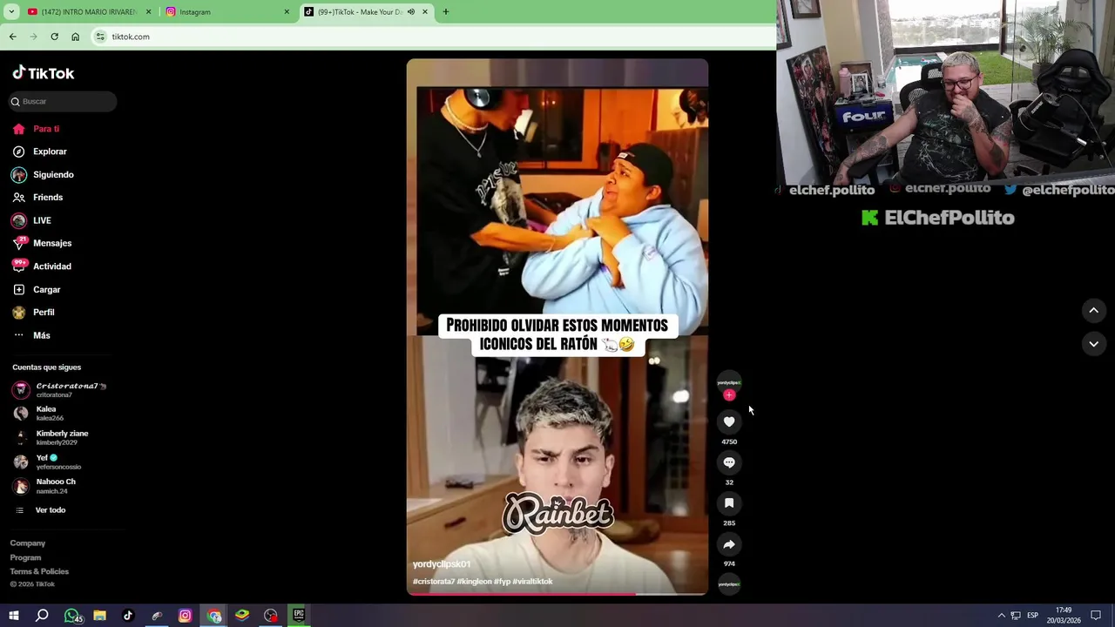
Task: Open Cristoratona7 followed account
Action: point(59,390)
